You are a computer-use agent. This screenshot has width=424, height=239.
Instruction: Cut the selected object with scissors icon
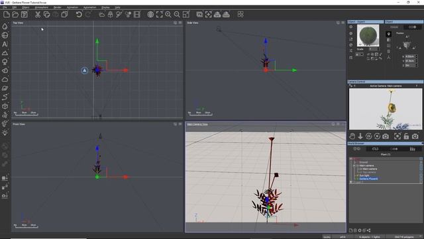[x=38, y=15]
